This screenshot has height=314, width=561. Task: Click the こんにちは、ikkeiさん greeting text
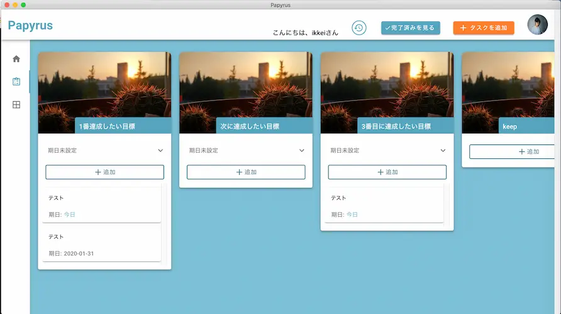pos(305,33)
